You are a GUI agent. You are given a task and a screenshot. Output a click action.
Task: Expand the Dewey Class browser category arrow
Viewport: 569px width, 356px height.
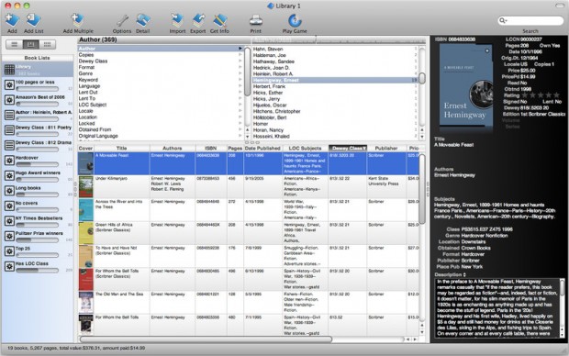[240, 61]
